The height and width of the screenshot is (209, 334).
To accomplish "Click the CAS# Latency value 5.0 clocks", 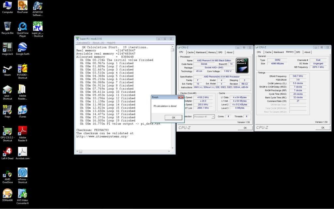I will pos(298,83).
